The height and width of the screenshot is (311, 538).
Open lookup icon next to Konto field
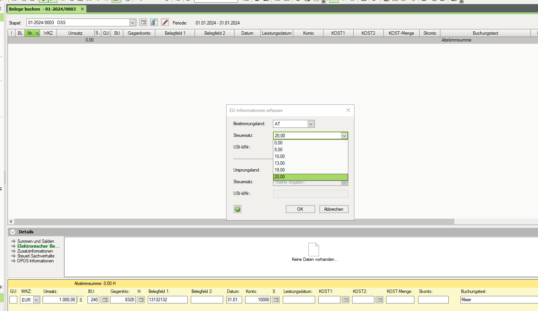click(x=276, y=300)
